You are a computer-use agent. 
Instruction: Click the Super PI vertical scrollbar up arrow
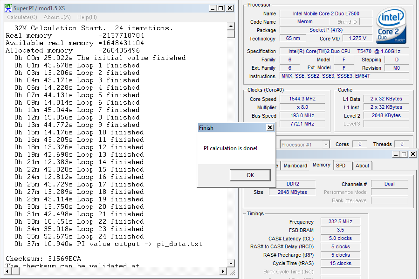pos(231,26)
